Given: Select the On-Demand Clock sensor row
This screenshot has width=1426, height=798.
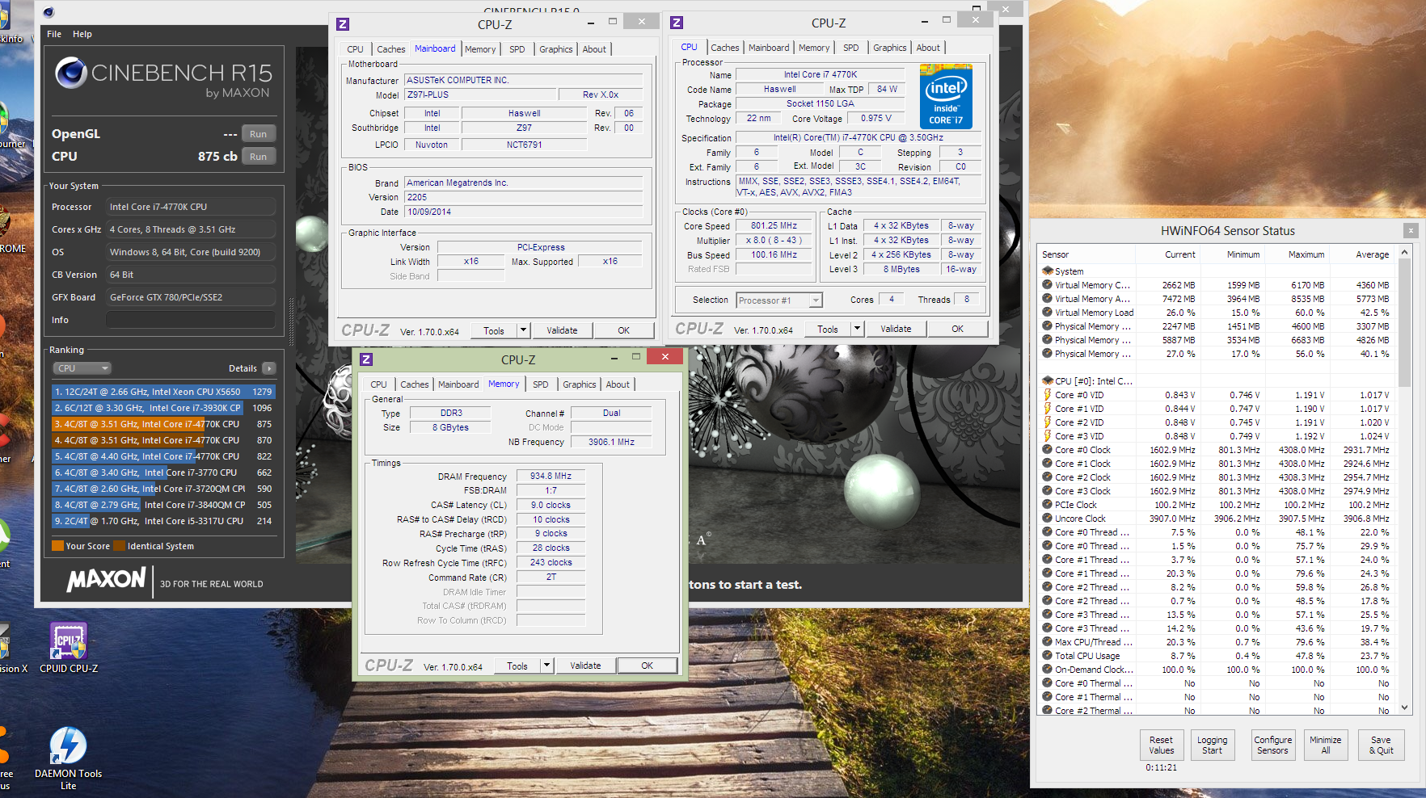Looking at the screenshot, I should pos(1217,670).
